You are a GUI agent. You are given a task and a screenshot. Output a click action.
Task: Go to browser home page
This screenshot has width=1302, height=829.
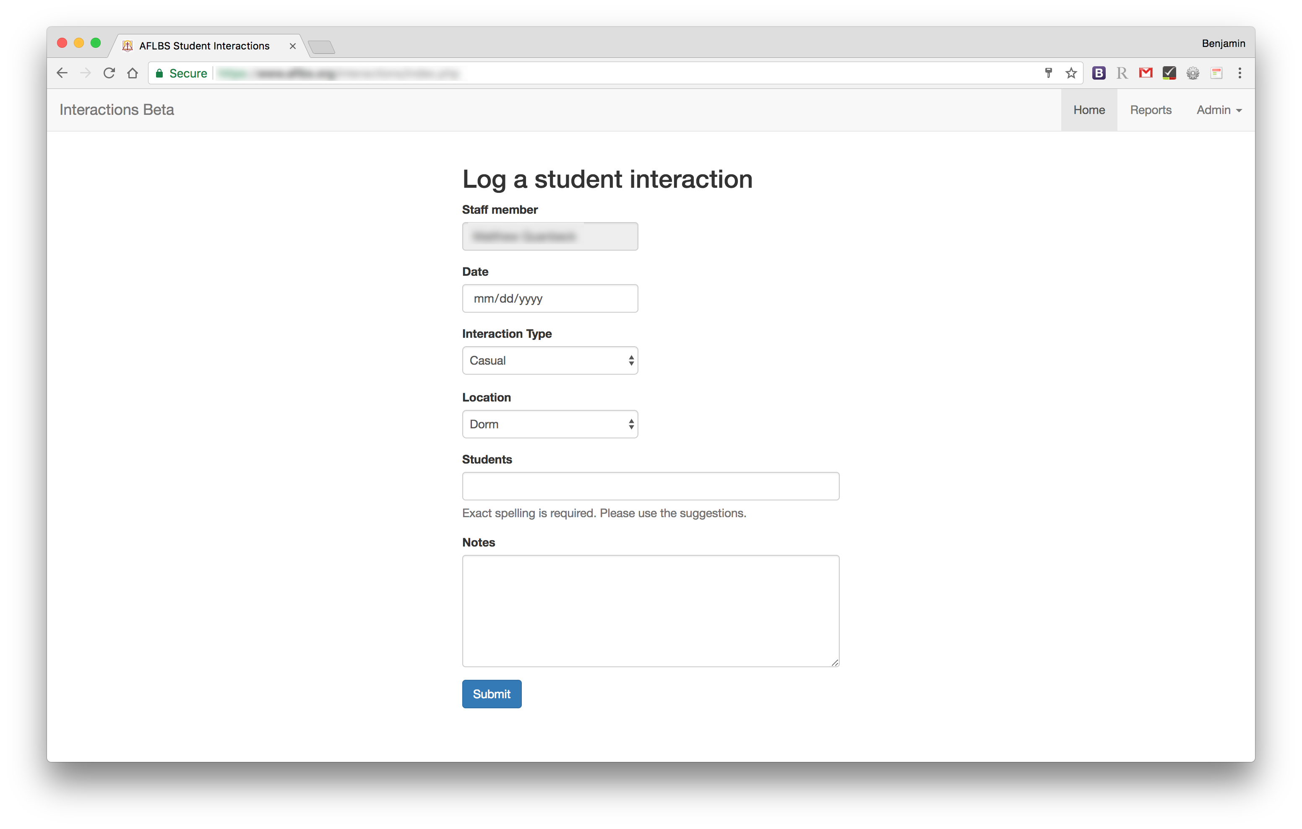coord(133,73)
